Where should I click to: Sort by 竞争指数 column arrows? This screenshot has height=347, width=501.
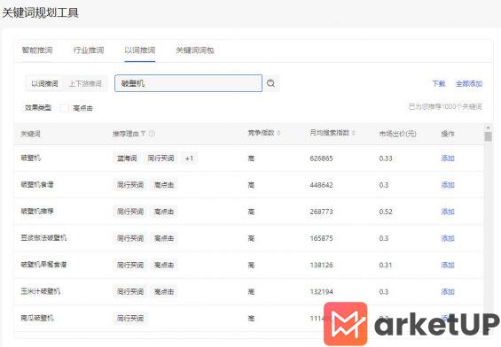[278, 134]
